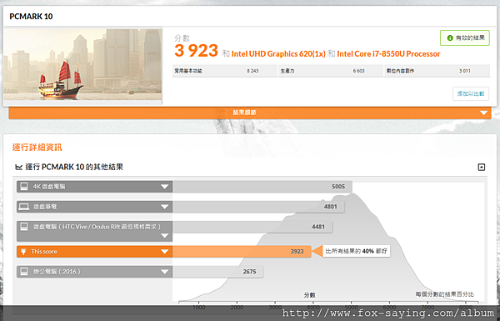500x321 pixels.
Task: Click the desktop icon on HTC Vive row
Action: pyautogui.click(x=24, y=227)
